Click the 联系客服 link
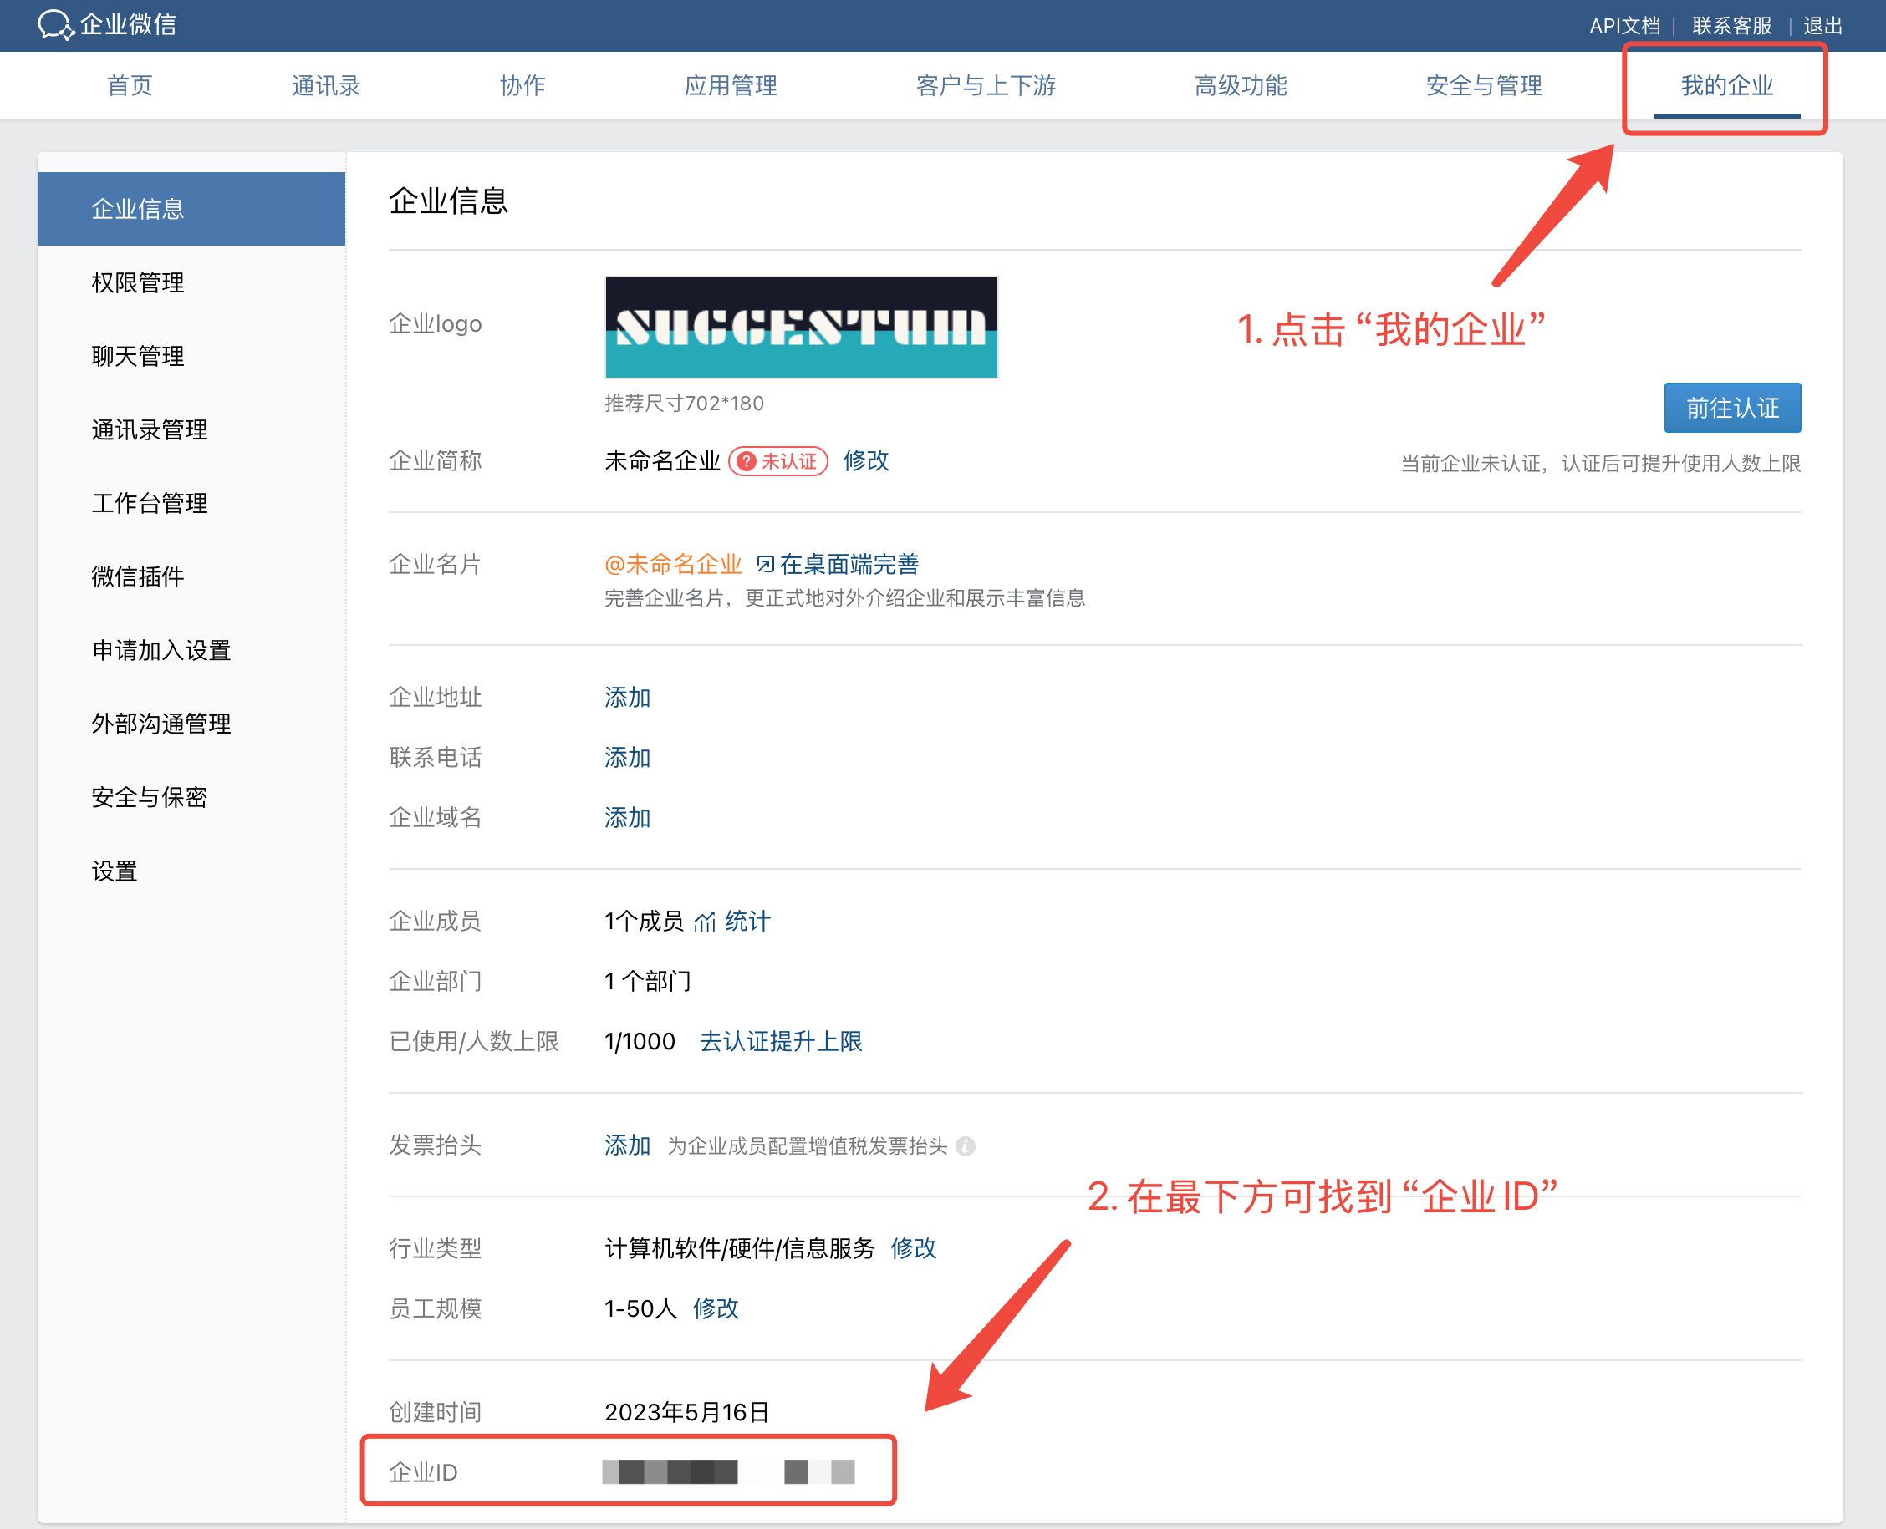This screenshot has height=1529, width=1886. (1732, 26)
